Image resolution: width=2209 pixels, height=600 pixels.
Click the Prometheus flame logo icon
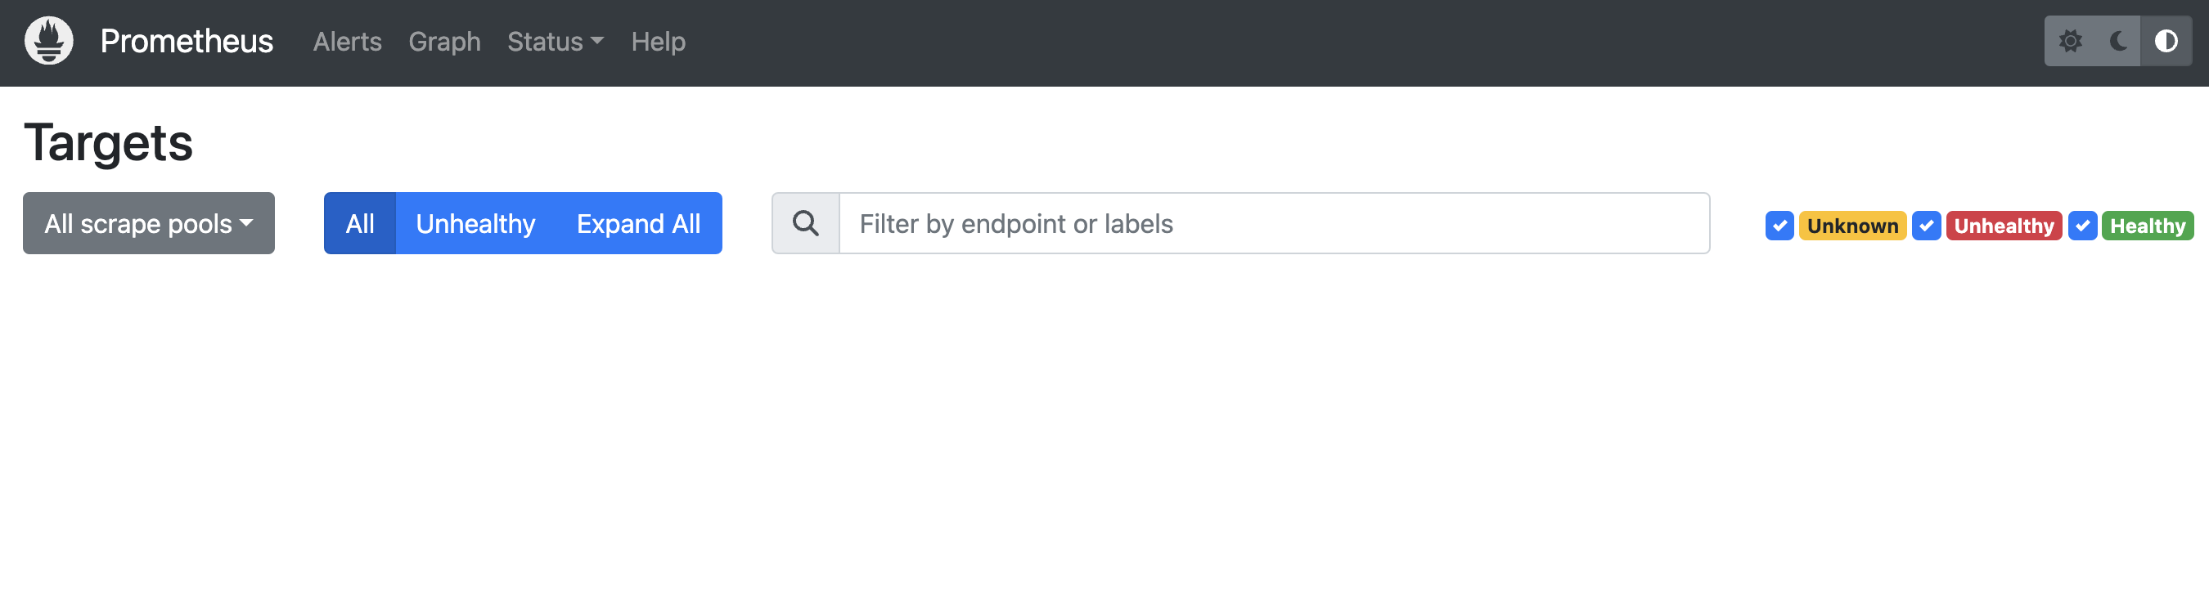[49, 40]
